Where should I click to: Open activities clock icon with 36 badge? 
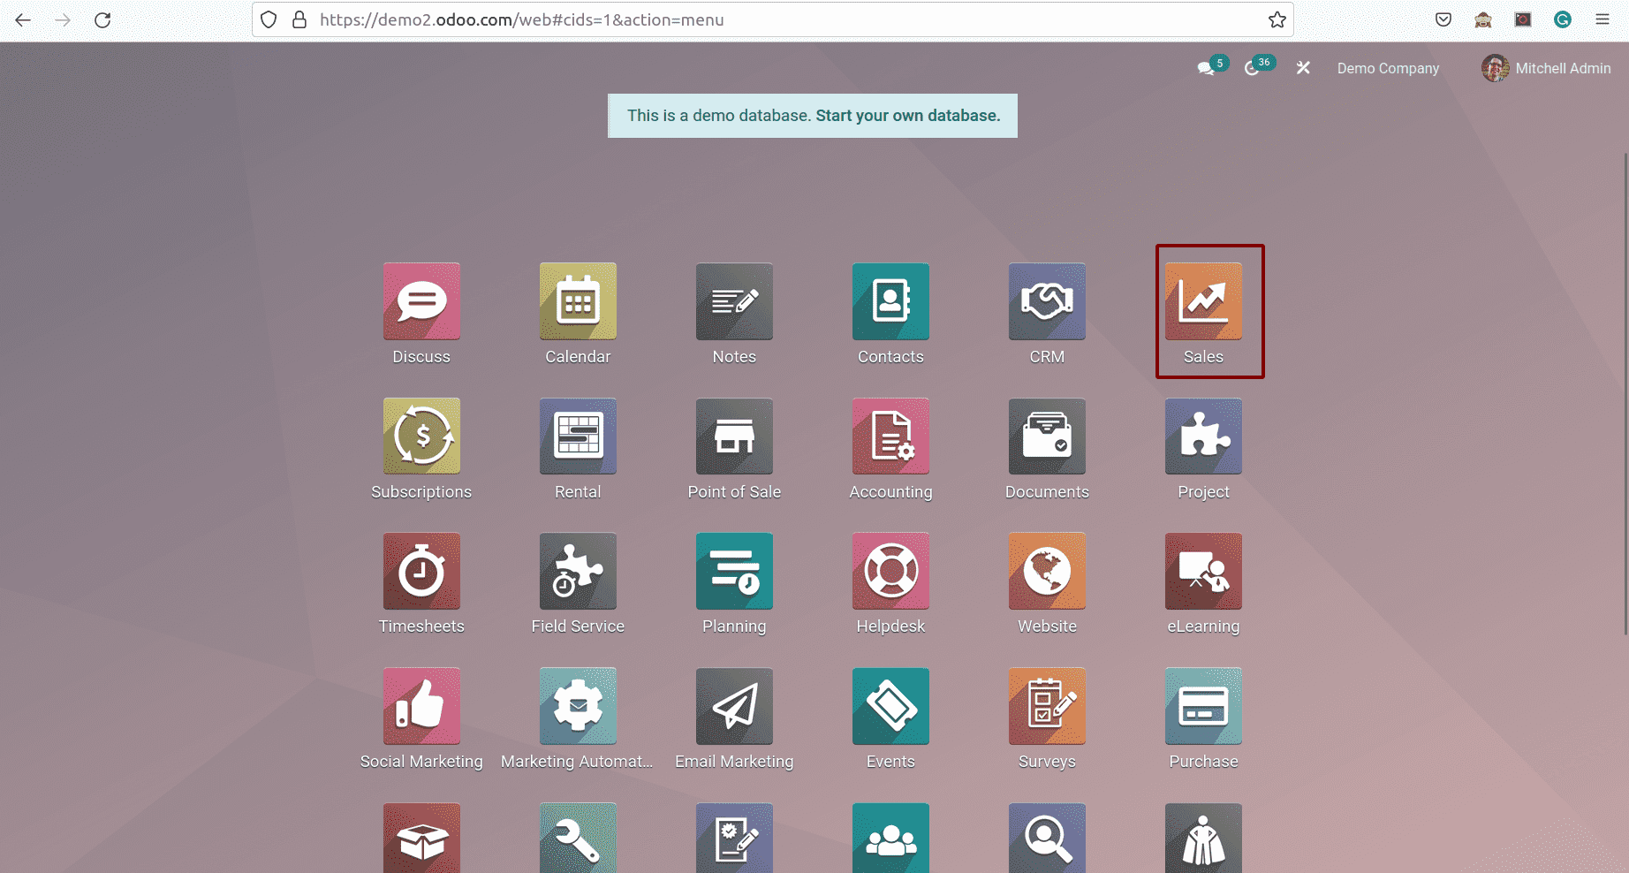click(1259, 67)
